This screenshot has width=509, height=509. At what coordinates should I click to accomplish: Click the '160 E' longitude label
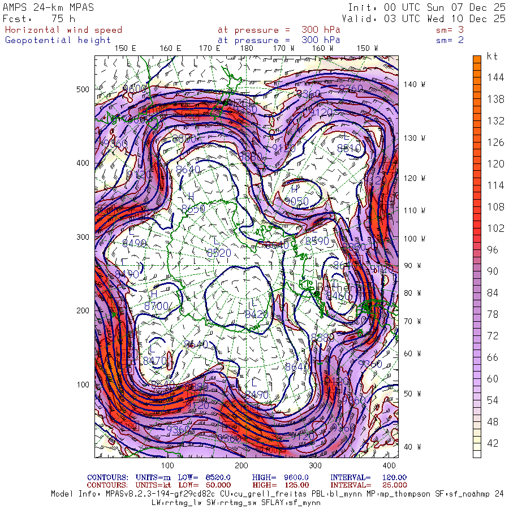point(170,49)
